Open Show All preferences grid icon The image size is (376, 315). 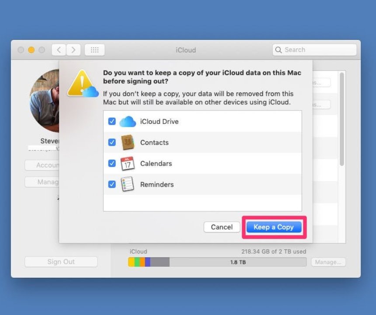[x=95, y=50]
